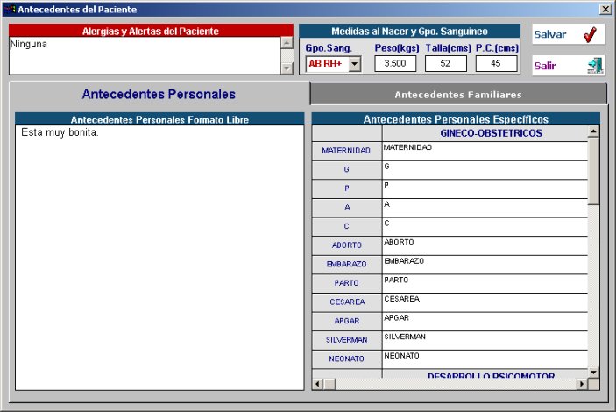The image size is (616, 412).
Task: Click the APGAR row label
Action: pyautogui.click(x=346, y=321)
